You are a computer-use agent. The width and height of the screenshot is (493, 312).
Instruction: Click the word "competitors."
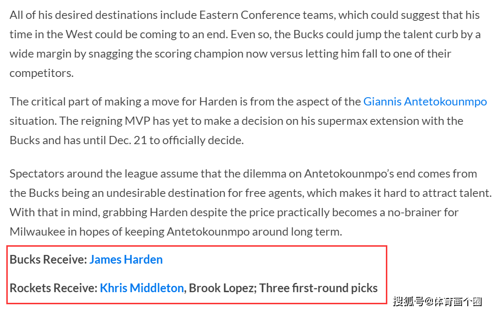click(x=42, y=73)
